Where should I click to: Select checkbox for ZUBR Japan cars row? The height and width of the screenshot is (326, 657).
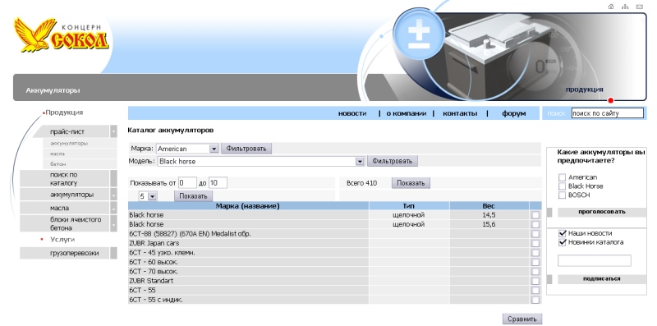point(535,243)
